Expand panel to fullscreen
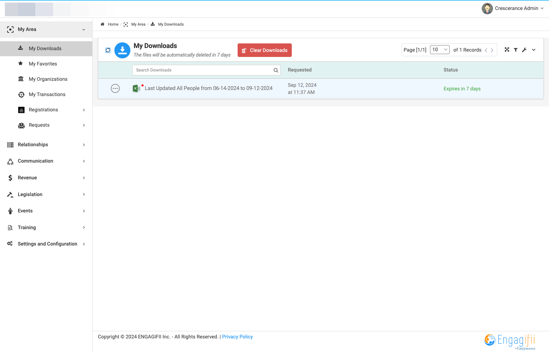The height and width of the screenshot is (353, 549). click(x=507, y=50)
